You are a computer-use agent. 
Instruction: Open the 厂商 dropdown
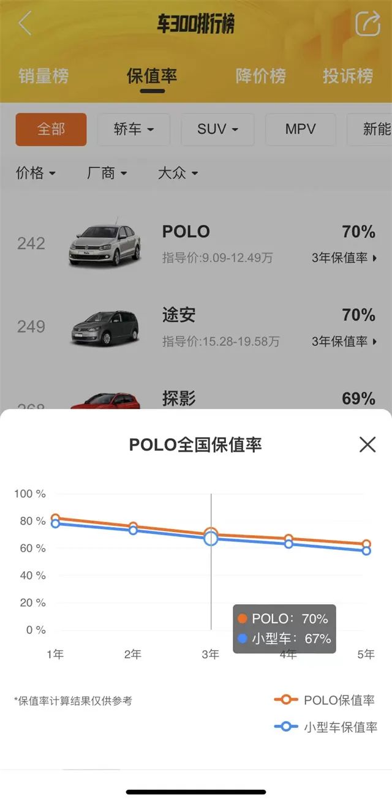(107, 173)
